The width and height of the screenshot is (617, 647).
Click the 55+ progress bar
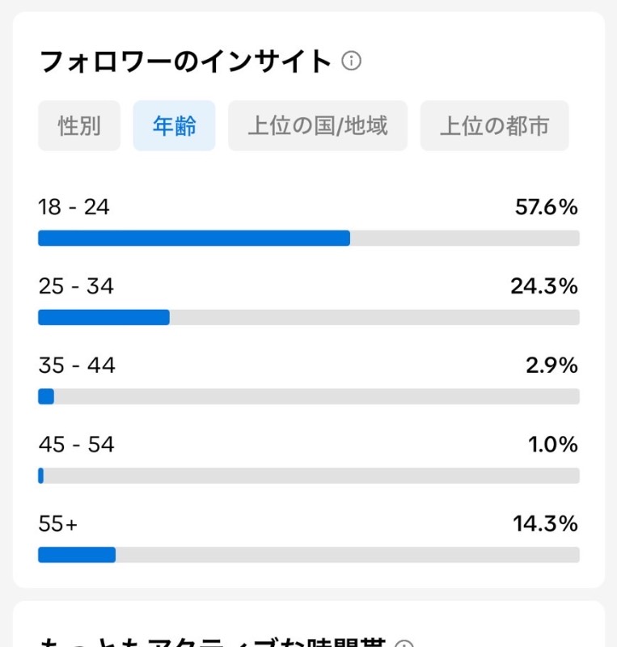[x=309, y=555]
